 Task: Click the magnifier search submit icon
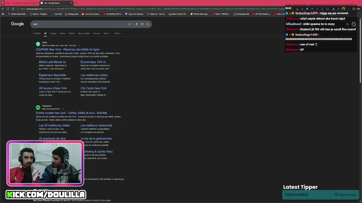[x=148, y=24]
